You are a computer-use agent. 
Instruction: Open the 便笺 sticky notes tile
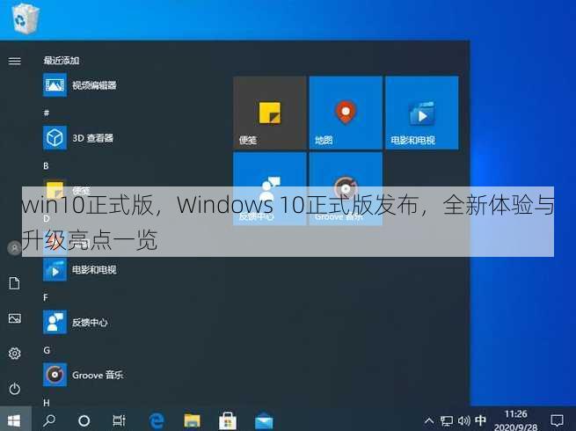tap(270, 113)
